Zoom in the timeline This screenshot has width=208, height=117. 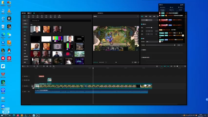tap(185, 66)
